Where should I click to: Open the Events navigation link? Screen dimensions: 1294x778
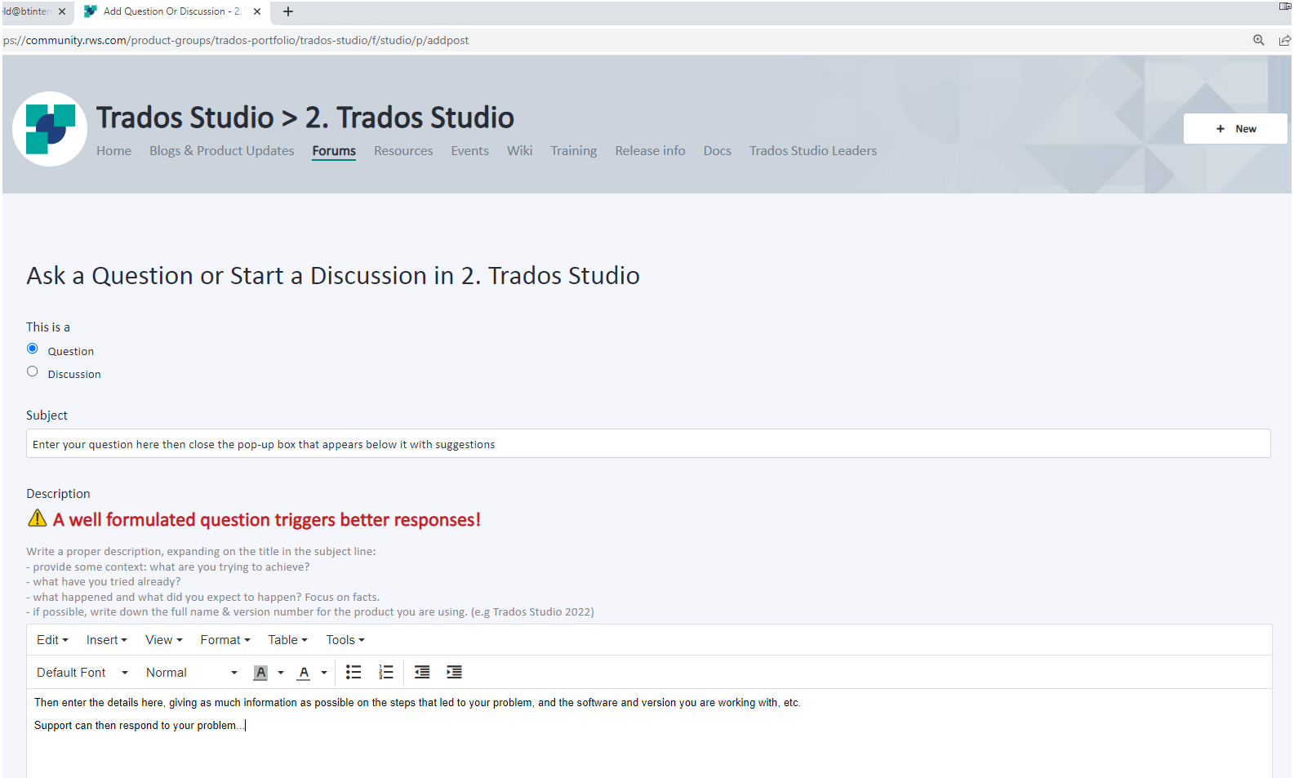(x=470, y=151)
